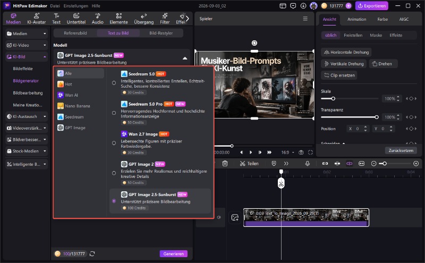Expand the Bildverbesser... section
The height and width of the screenshot is (263, 425).
click(x=27, y=140)
